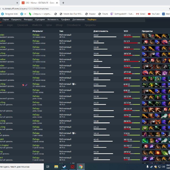Click the УСП column header
Image resolution: width=170 pixels, height=170 pixels.
(126, 31)
